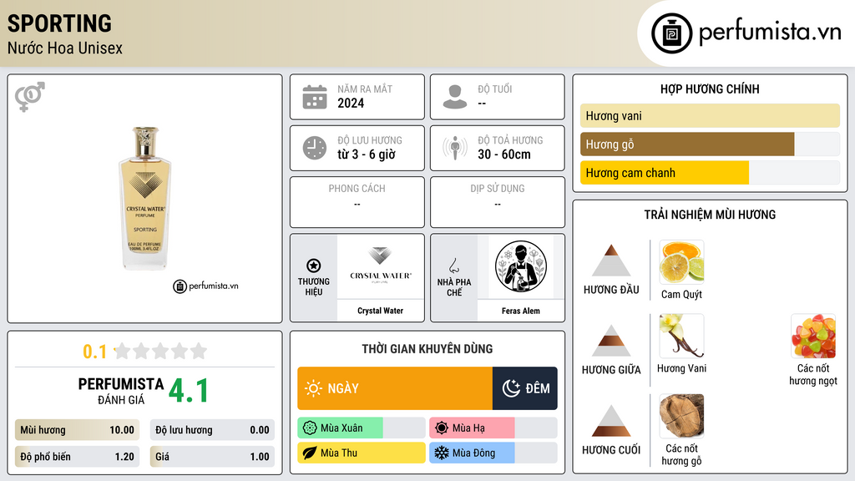Open the Hương Vani note image
Viewport: 855px width, 481px height.
pyautogui.click(x=681, y=336)
